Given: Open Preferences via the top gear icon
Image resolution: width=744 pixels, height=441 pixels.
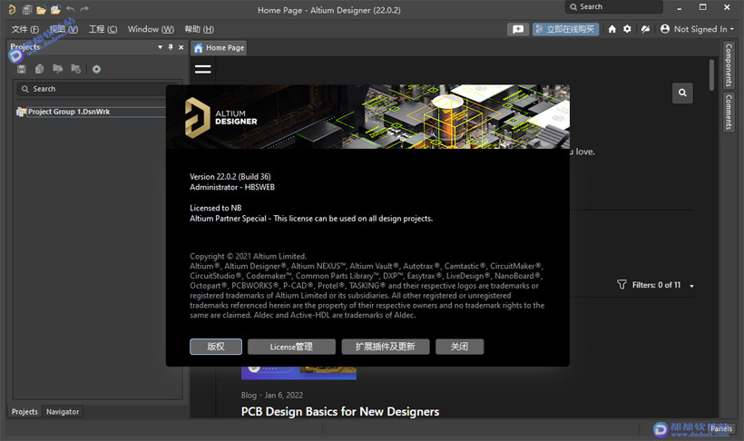Looking at the screenshot, I should point(627,29).
